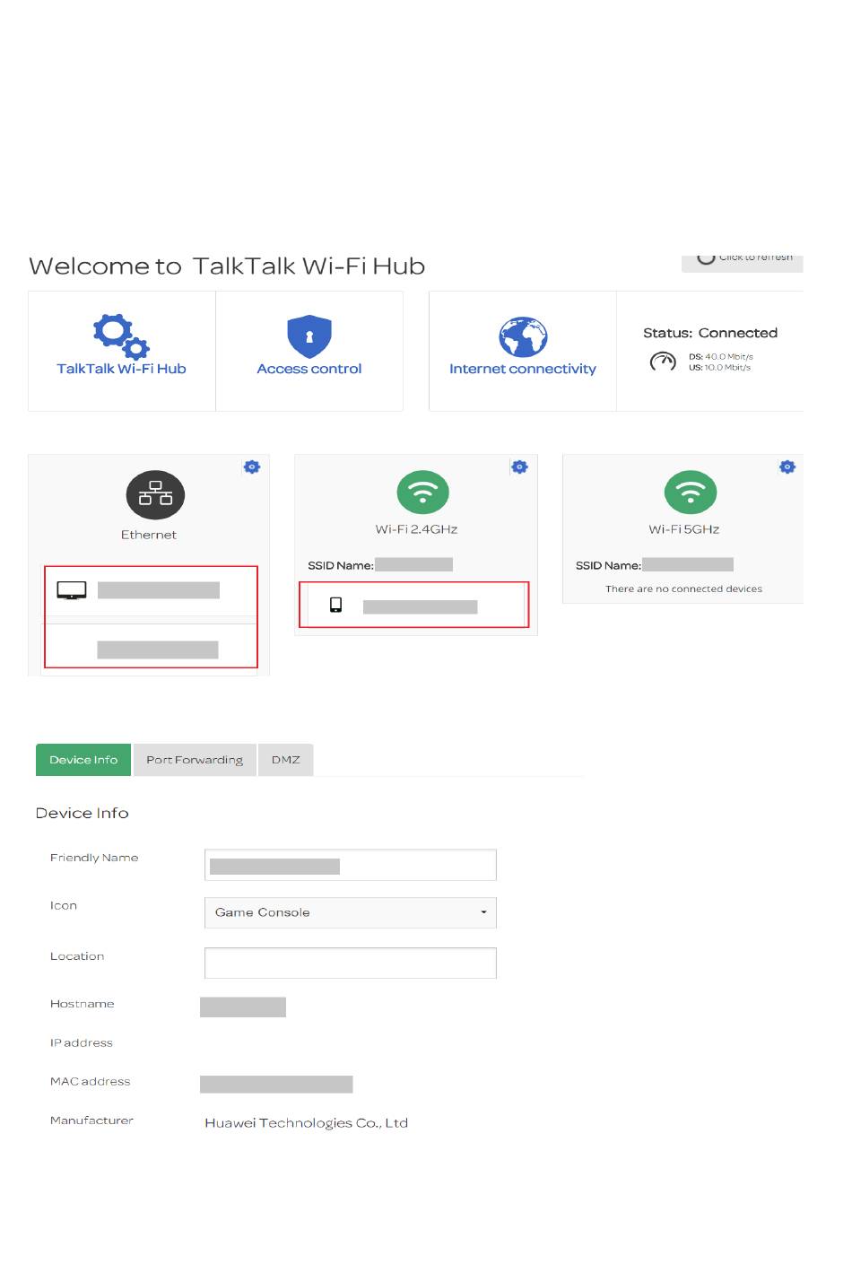Open the TalkTalk Wi-Fi Hub text link
The height and width of the screenshot is (1273, 852).
(x=121, y=369)
